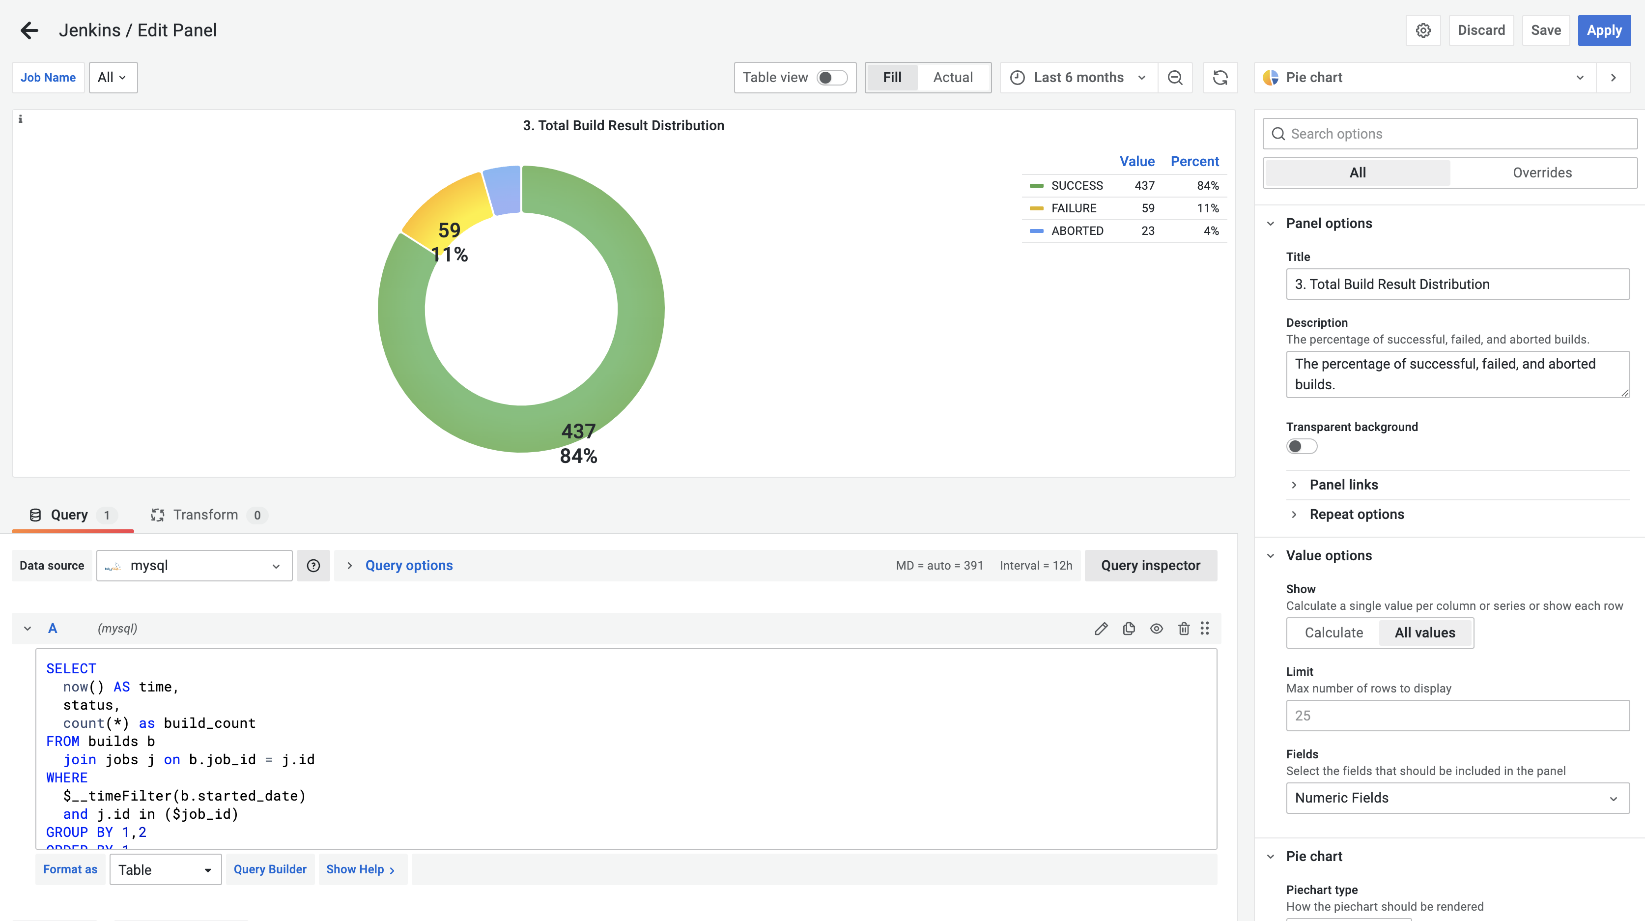This screenshot has width=1645, height=921.
Task: Switch to the Transform tab
Action: click(x=204, y=515)
